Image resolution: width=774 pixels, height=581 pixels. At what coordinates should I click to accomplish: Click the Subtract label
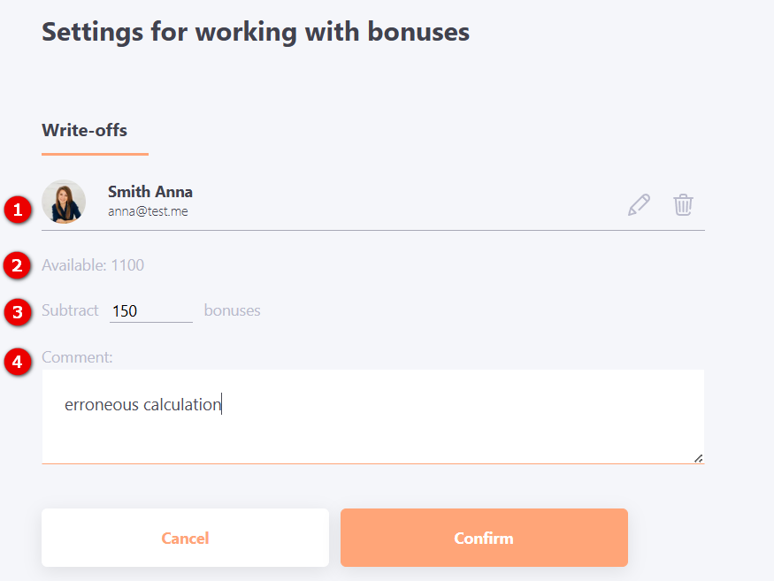coord(70,311)
